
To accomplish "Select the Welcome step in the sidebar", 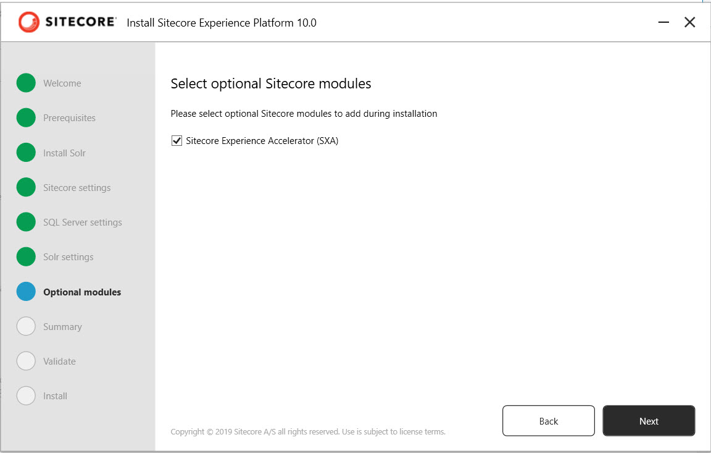I will tap(62, 83).
